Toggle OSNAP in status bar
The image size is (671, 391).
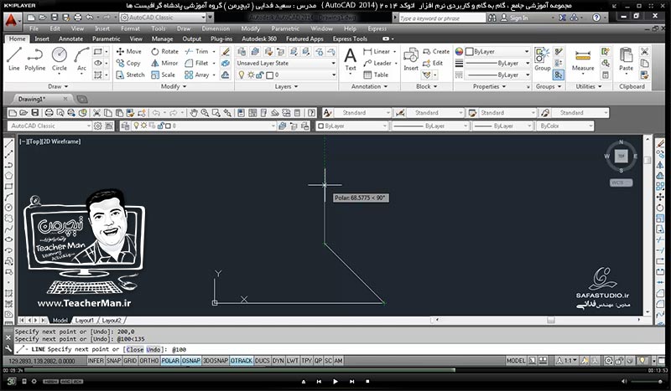pos(191,361)
